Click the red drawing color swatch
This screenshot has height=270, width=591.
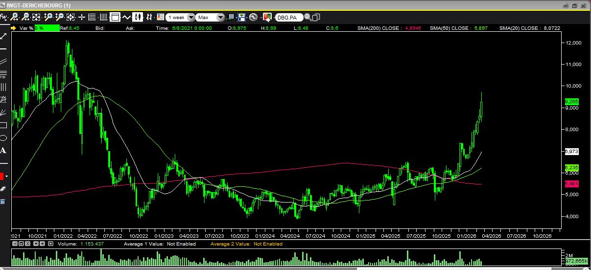(2, 176)
